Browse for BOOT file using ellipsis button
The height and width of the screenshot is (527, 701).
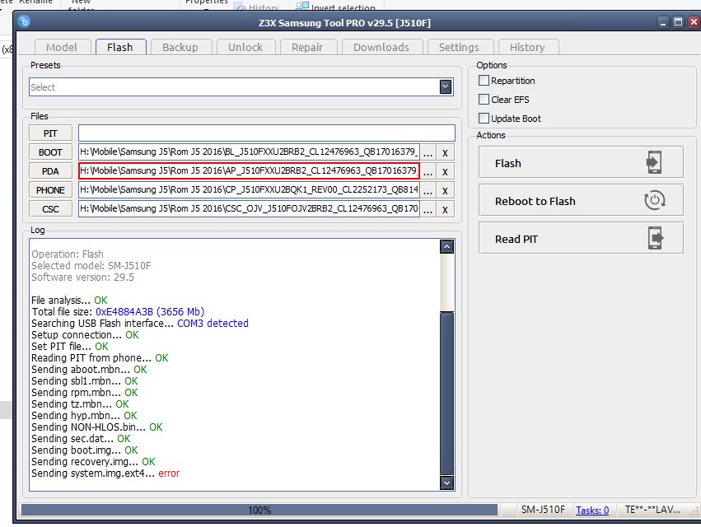click(x=428, y=152)
